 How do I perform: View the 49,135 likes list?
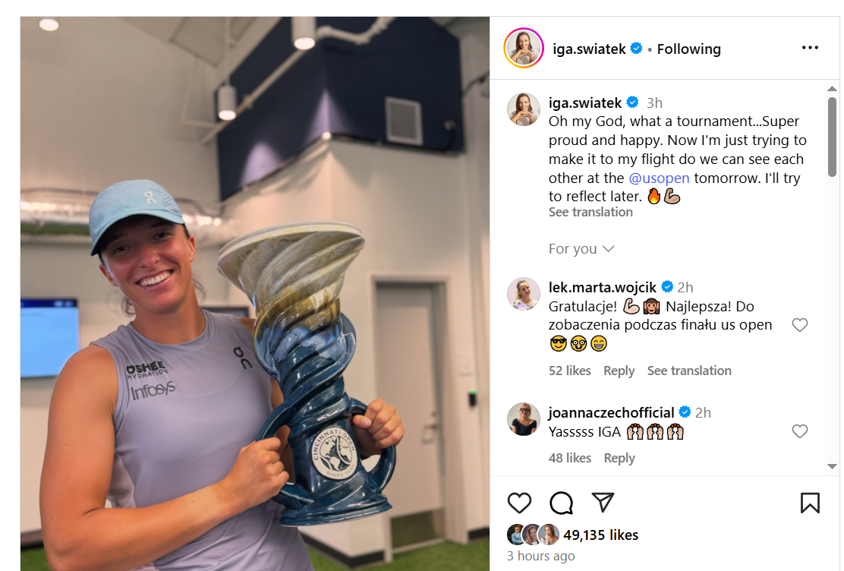600,535
